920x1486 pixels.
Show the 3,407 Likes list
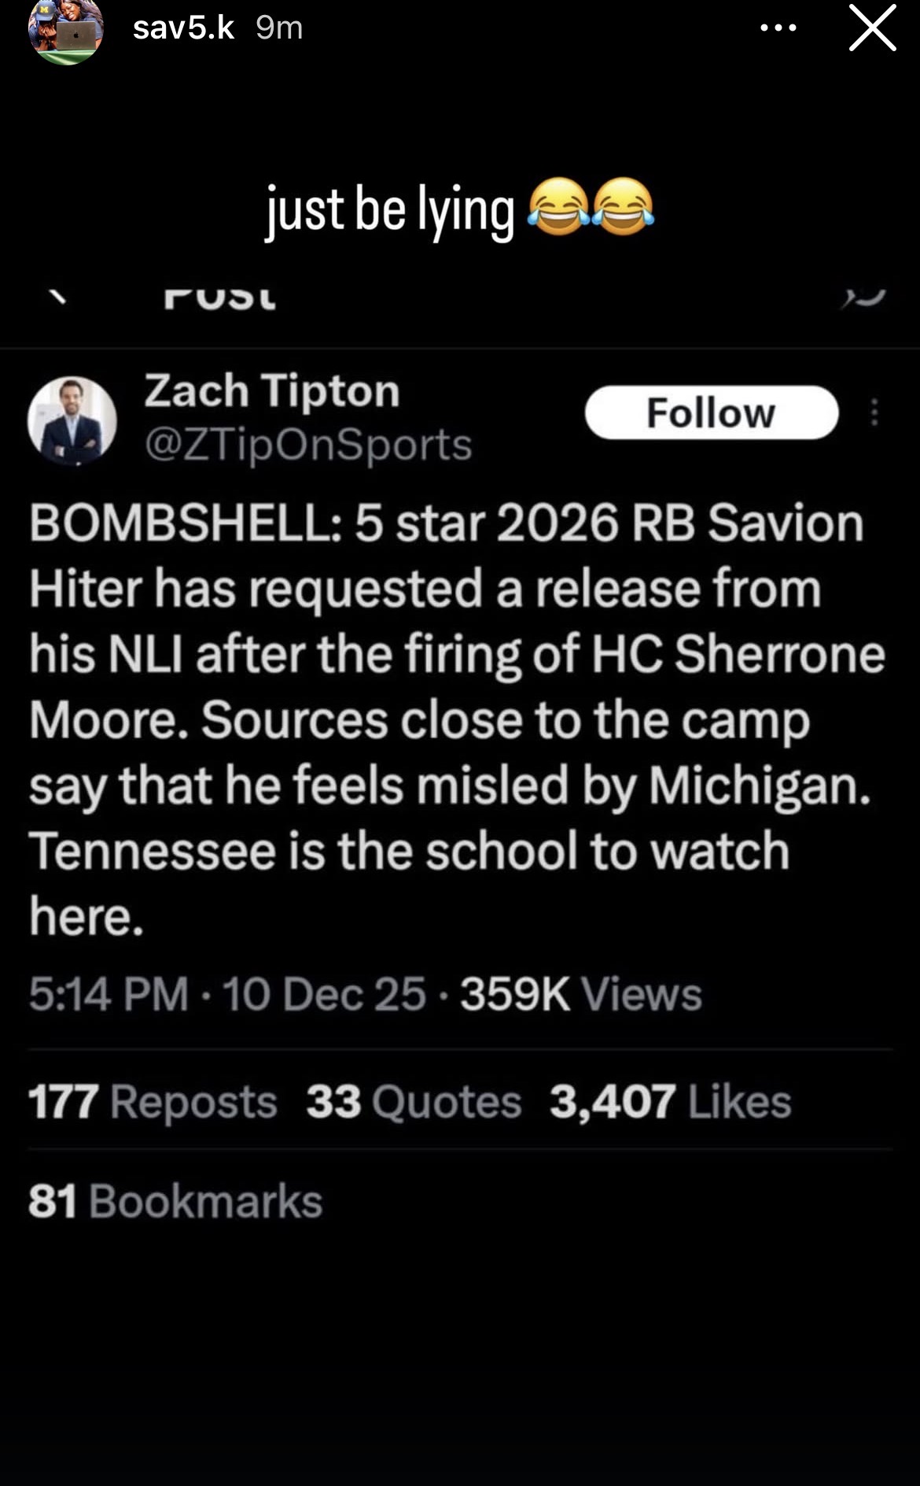(670, 1101)
